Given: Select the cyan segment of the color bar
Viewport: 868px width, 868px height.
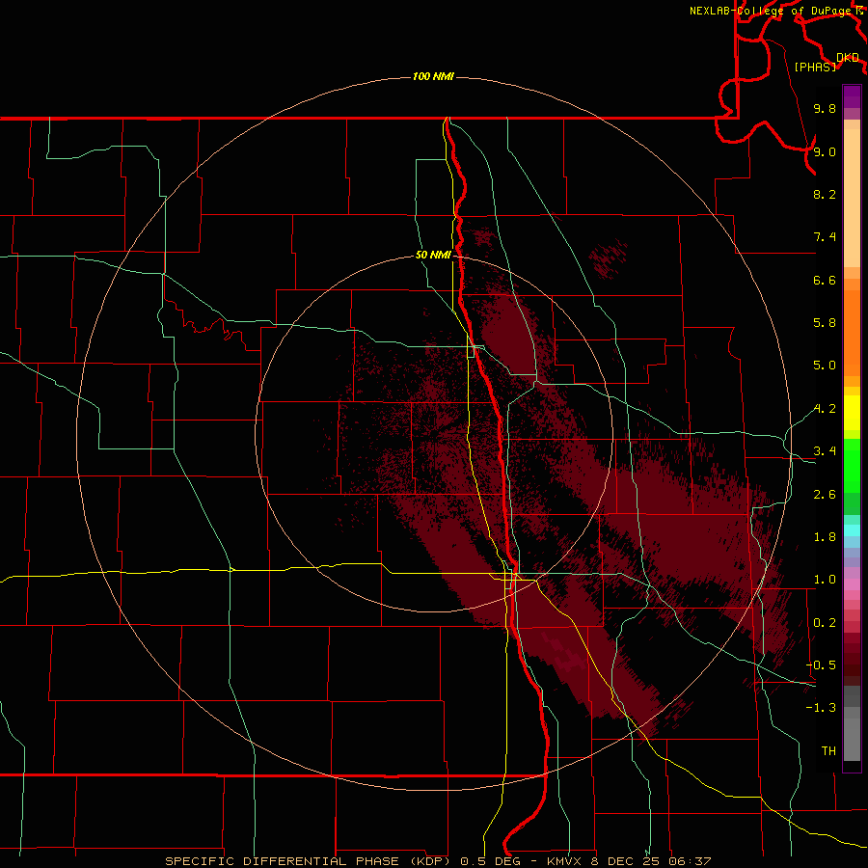Looking at the screenshot, I should 852,530.
